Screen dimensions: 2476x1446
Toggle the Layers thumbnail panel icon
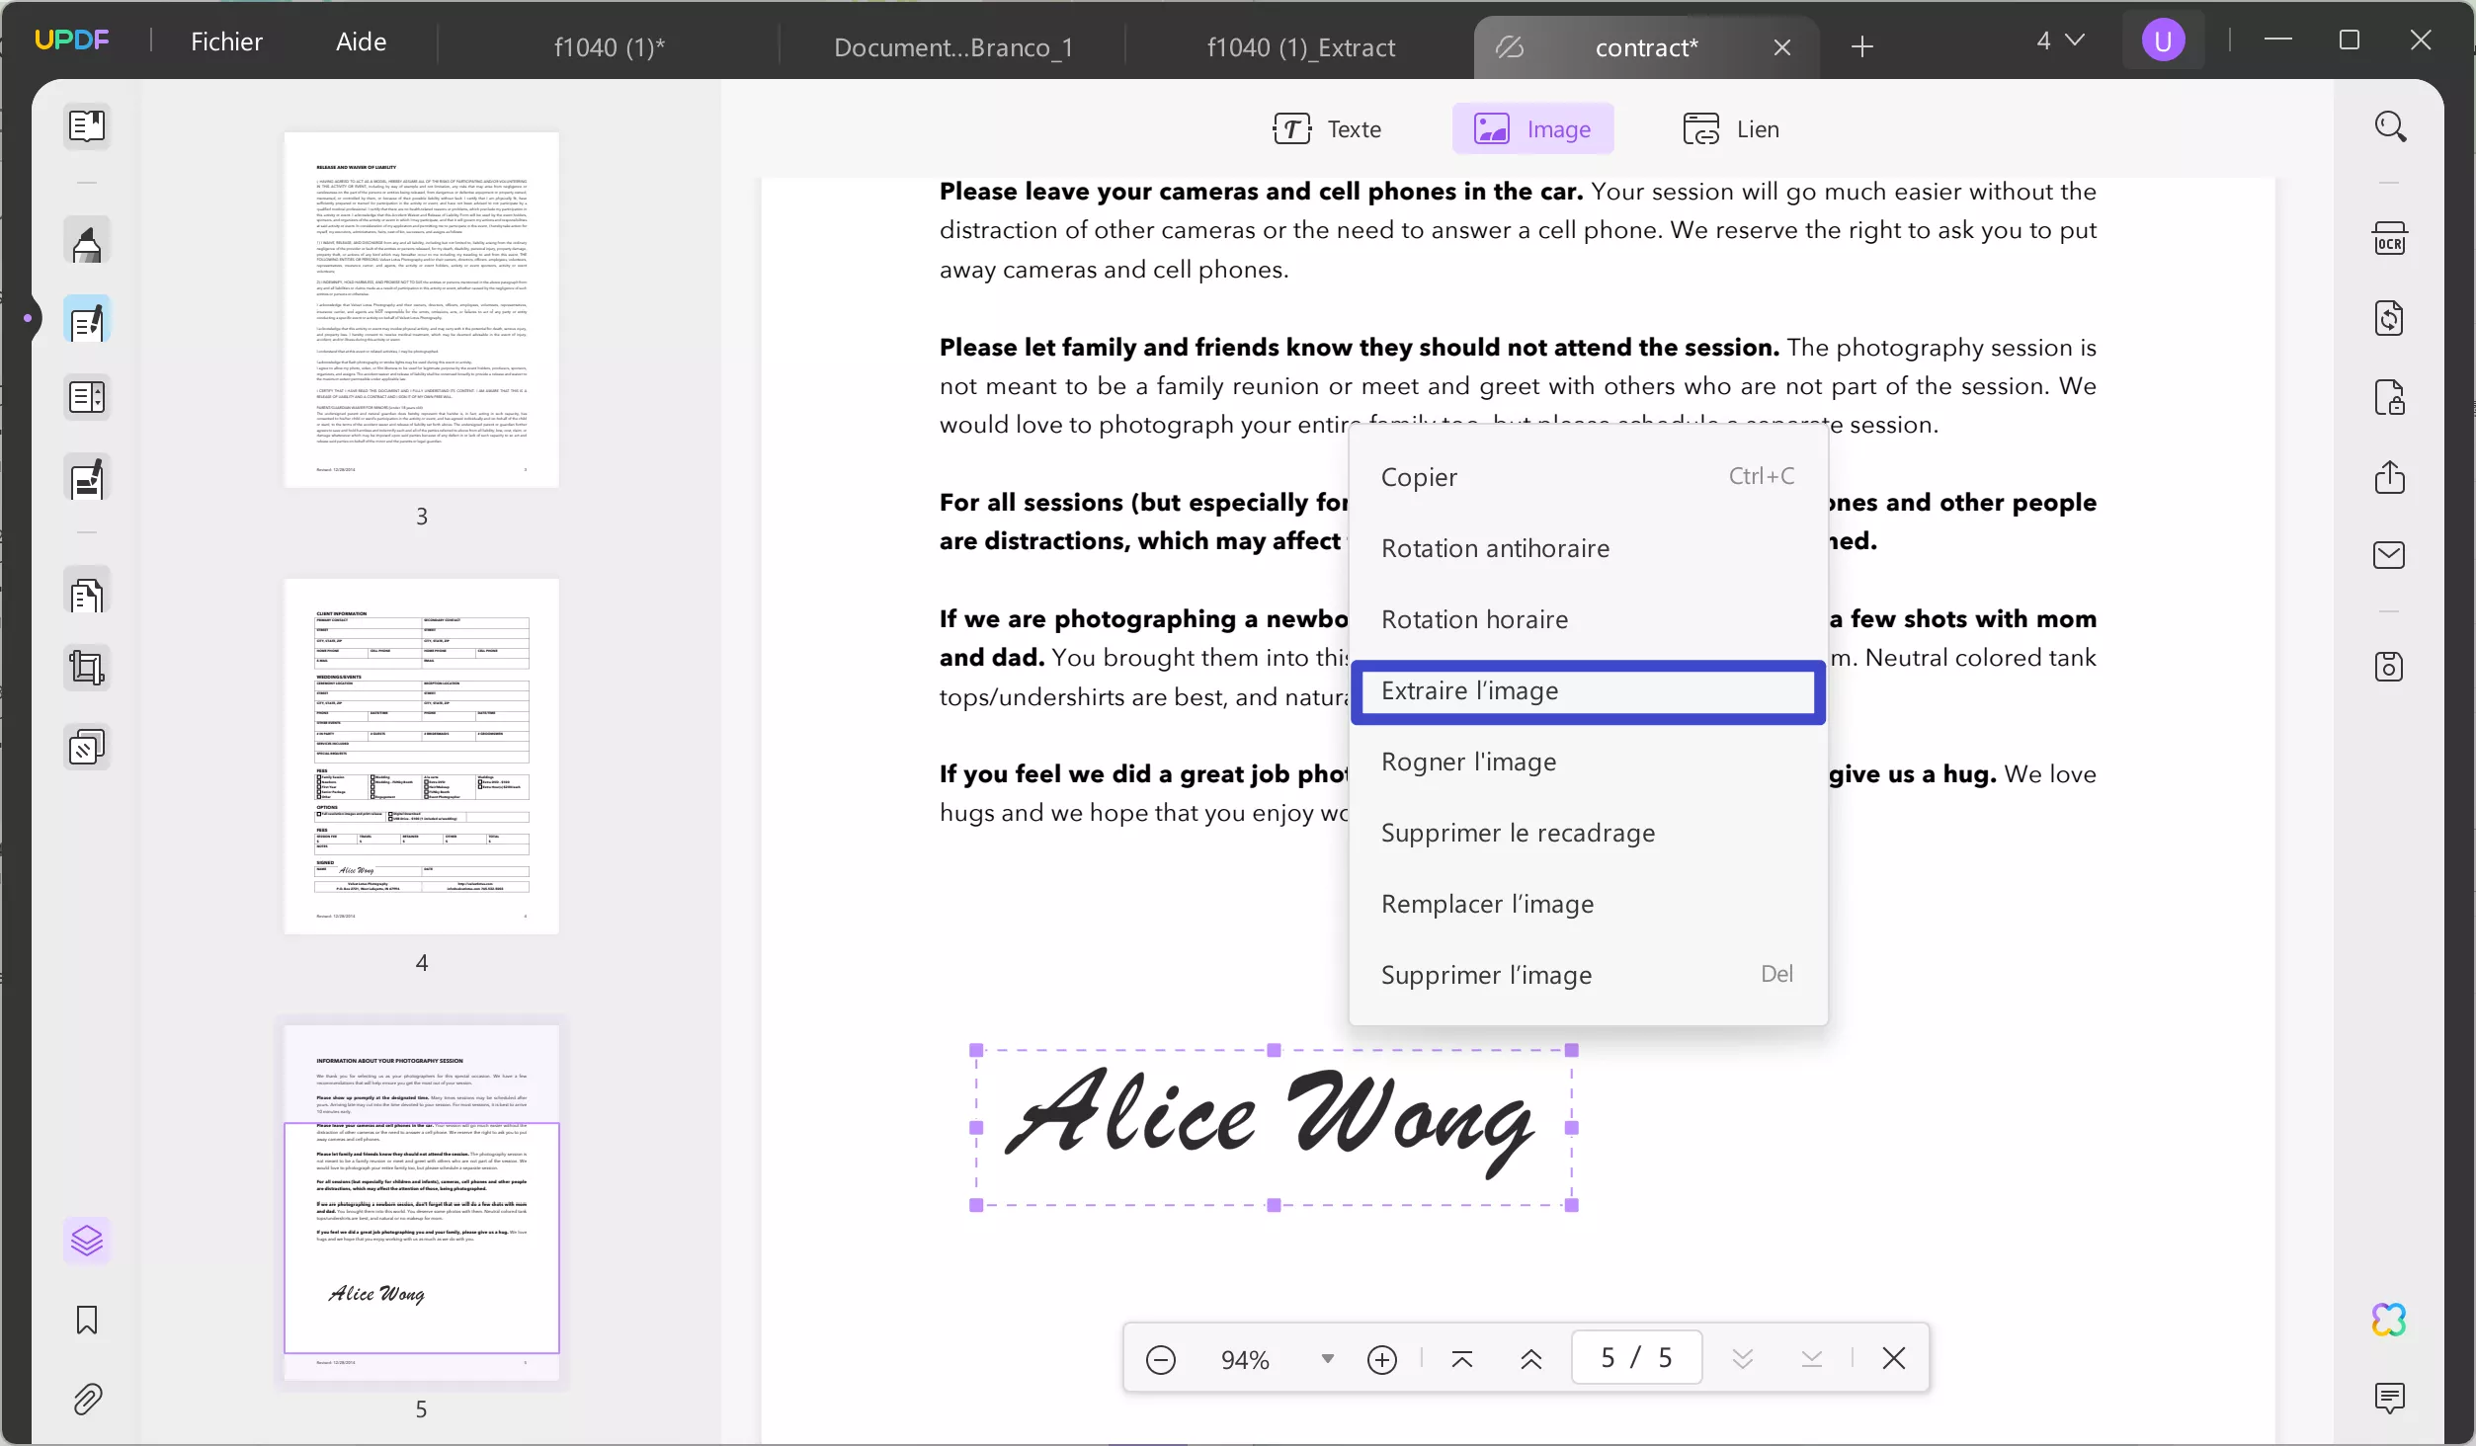coord(87,1241)
